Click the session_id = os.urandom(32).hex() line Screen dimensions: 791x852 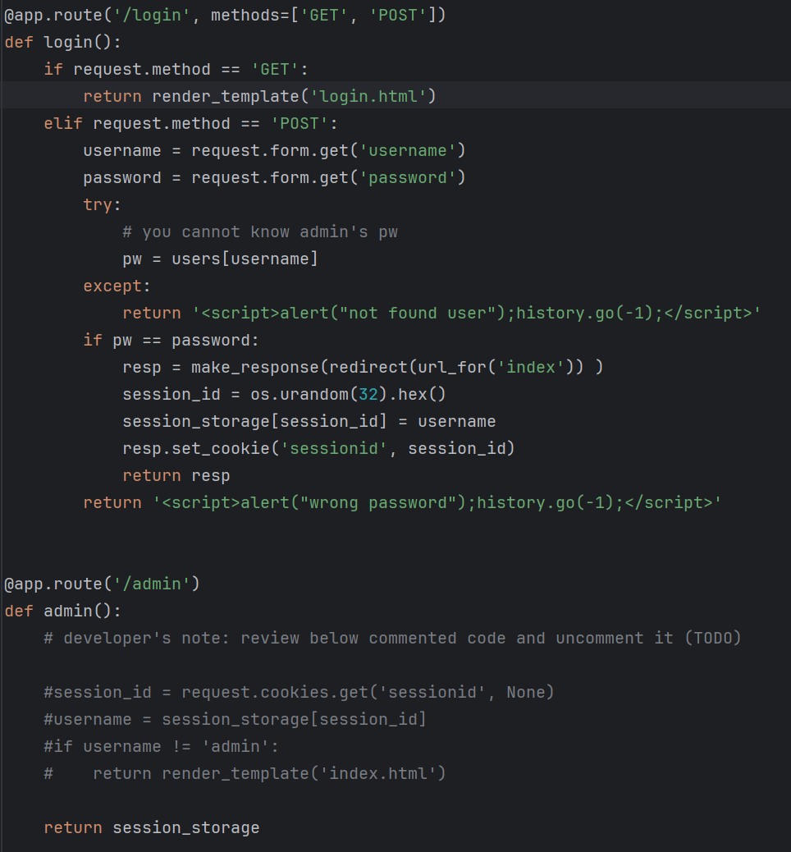284,395
